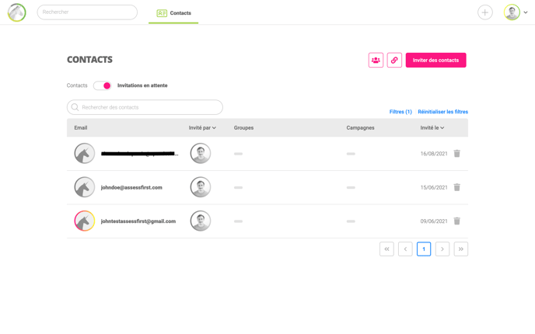Click the Email column header

pyautogui.click(x=81, y=128)
